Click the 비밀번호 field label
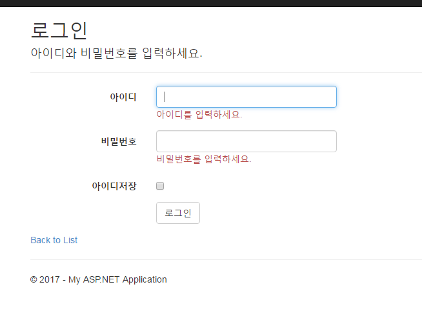Image resolution: width=422 pixels, height=320 pixels. [x=119, y=141]
